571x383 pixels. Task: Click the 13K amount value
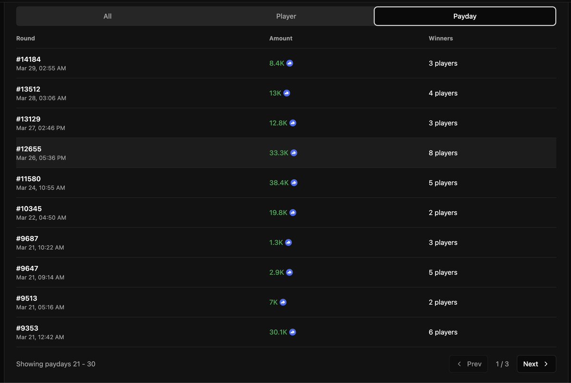pyautogui.click(x=275, y=93)
